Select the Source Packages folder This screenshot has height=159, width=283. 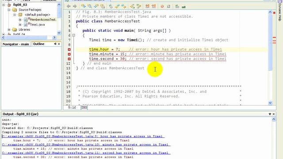coord(30,10)
